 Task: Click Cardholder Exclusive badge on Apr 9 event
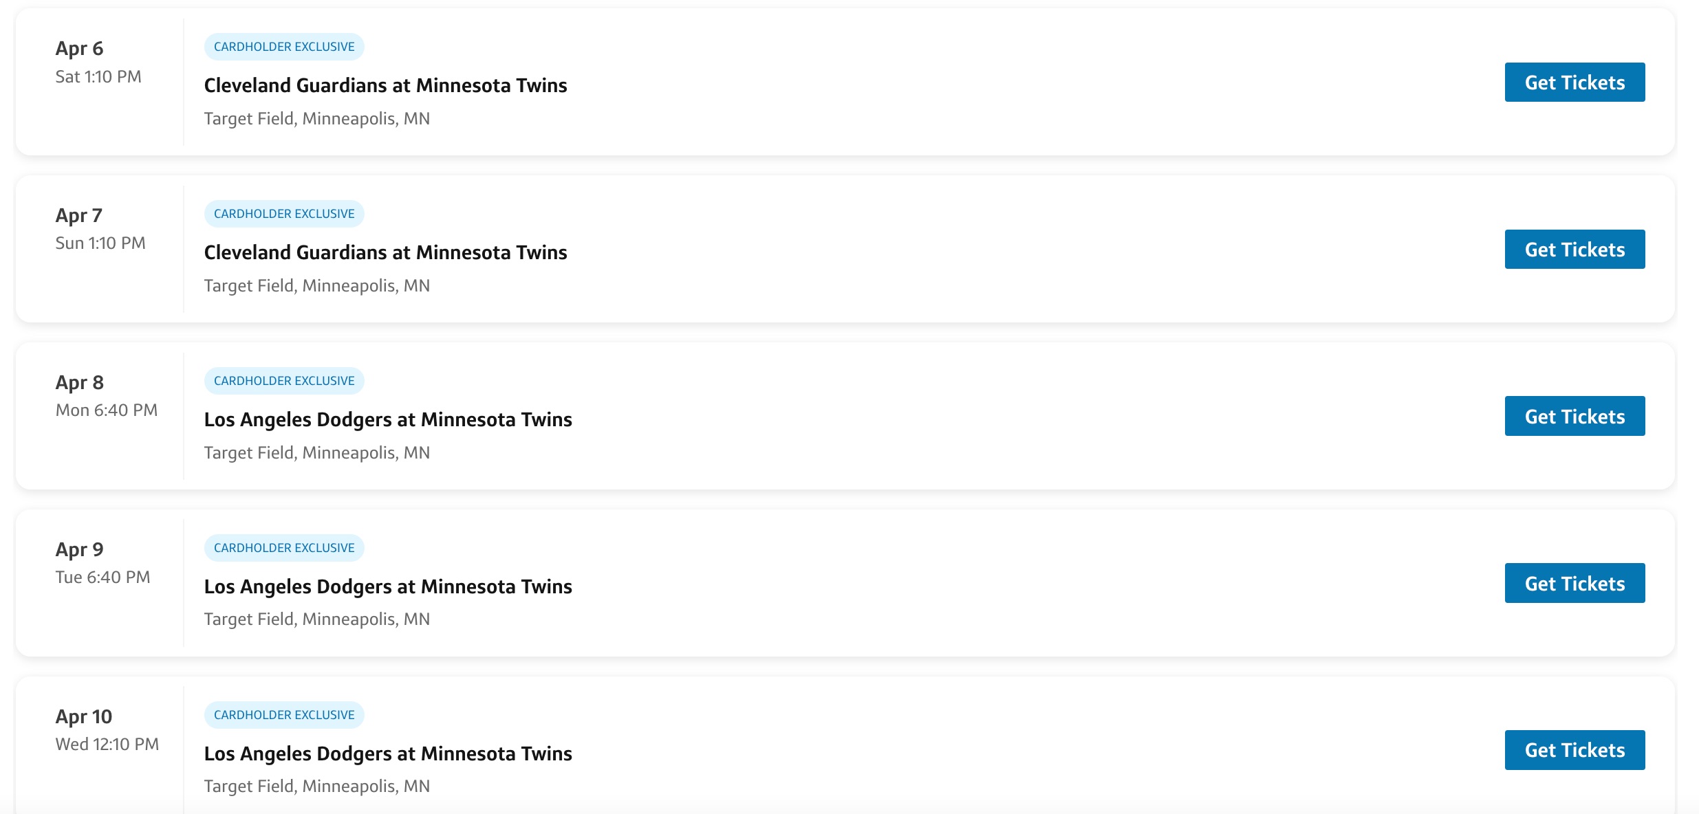[284, 548]
